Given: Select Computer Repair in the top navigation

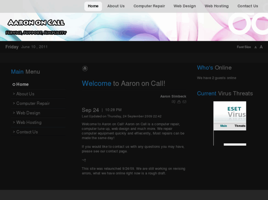Looking at the screenshot, I should click(149, 6).
